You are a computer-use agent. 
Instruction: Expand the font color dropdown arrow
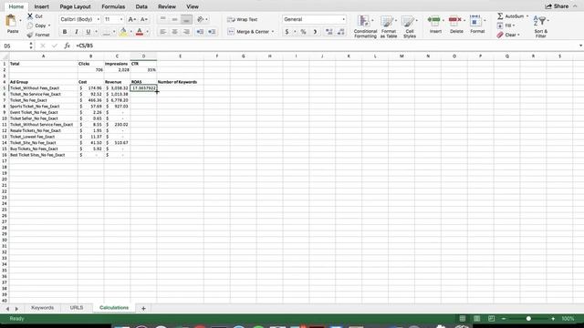[148, 32]
